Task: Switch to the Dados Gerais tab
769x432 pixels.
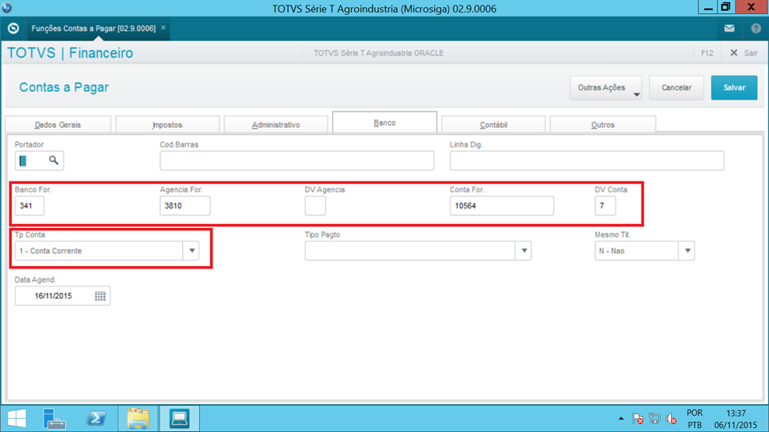Action: point(58,125)
